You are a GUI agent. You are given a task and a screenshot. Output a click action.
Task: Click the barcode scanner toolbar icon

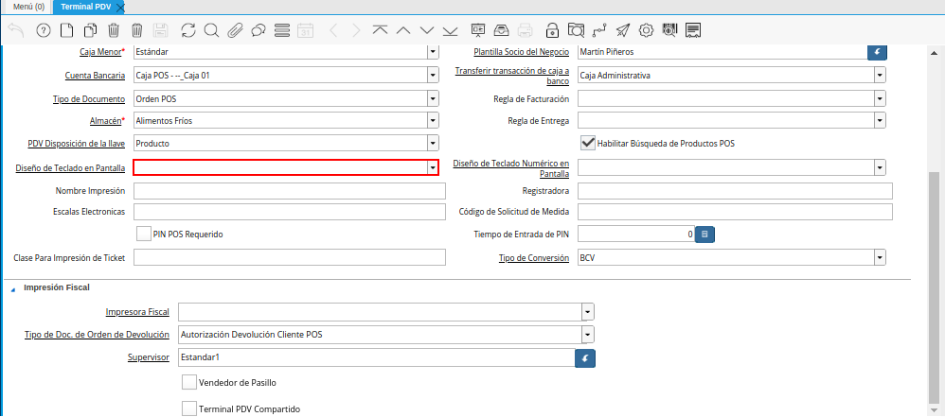coord(669,30)
